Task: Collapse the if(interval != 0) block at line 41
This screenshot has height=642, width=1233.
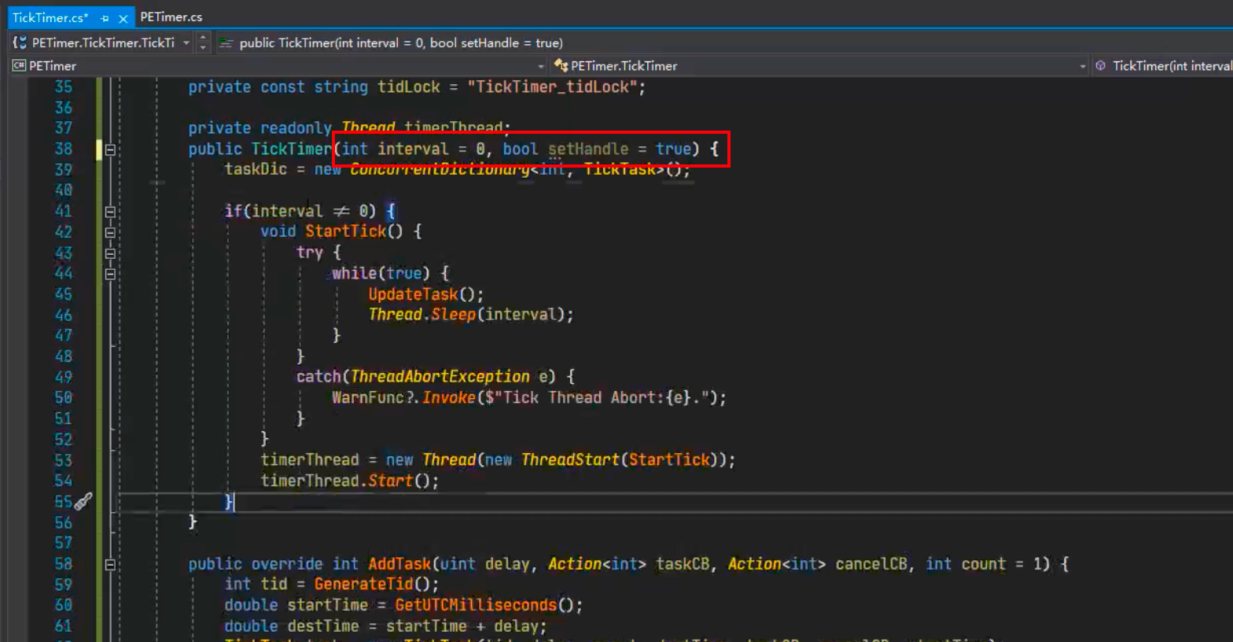Action: click(110, 212)
